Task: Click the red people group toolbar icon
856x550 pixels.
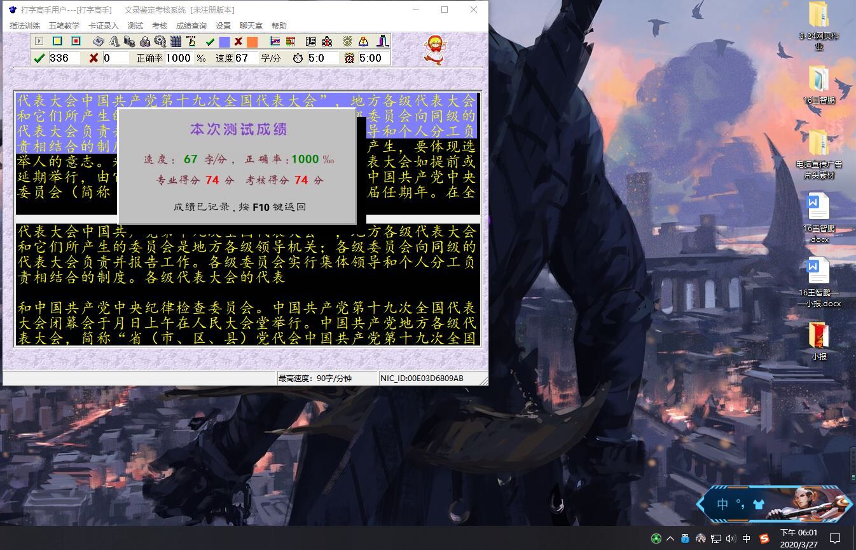Action: 327,41
